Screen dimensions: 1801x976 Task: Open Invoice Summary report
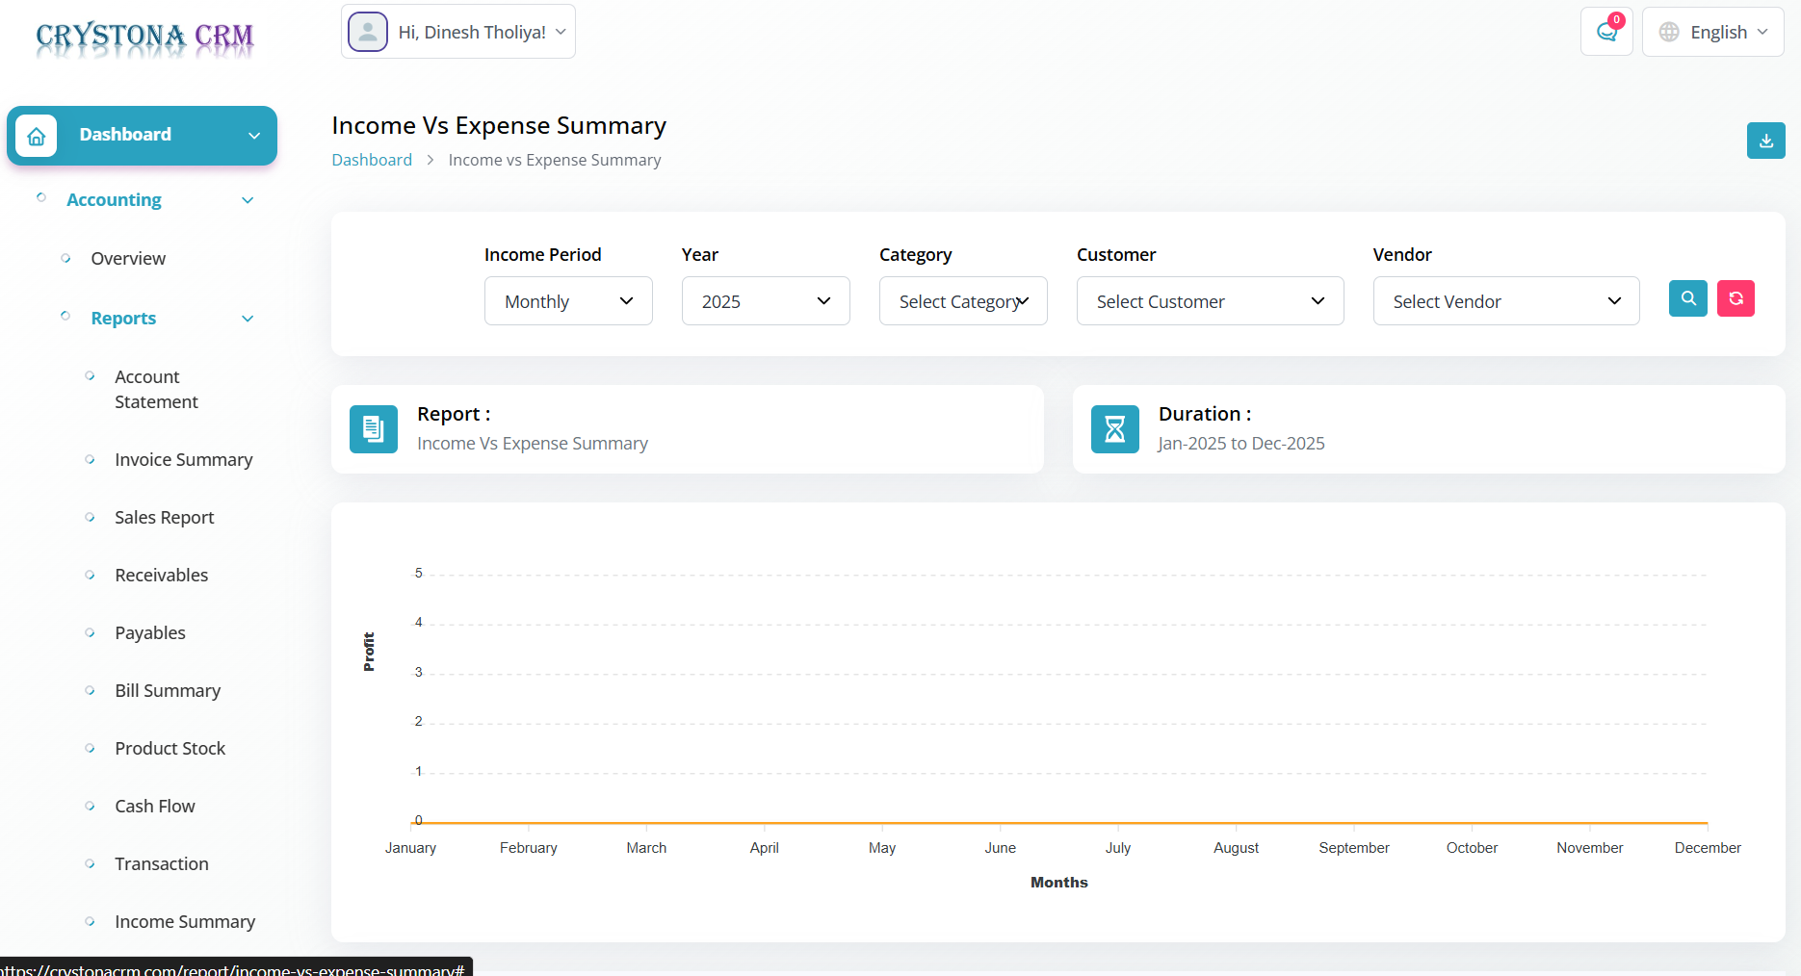(x=183, y=460)
